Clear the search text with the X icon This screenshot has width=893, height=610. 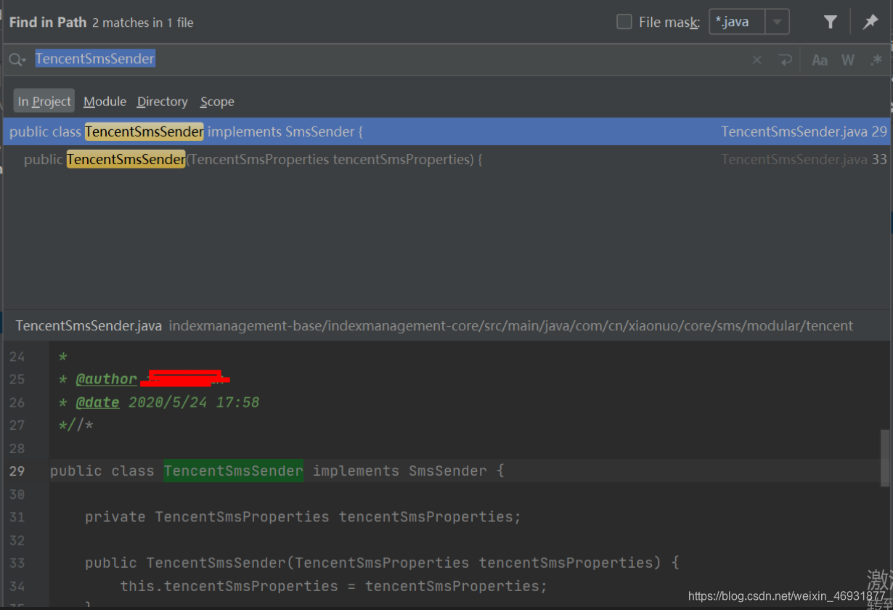(757, 60)
